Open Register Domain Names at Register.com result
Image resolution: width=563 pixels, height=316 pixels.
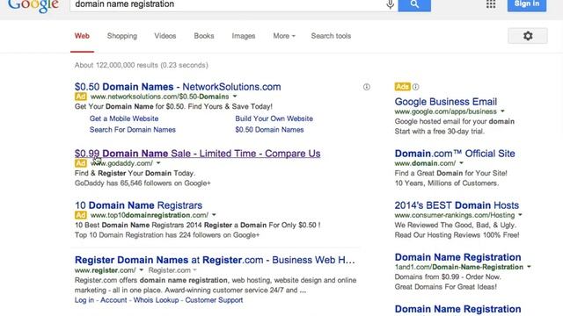(x=215, y=260)
